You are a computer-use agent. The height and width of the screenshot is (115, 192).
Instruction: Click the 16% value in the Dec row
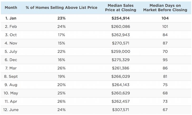point(62,60)
